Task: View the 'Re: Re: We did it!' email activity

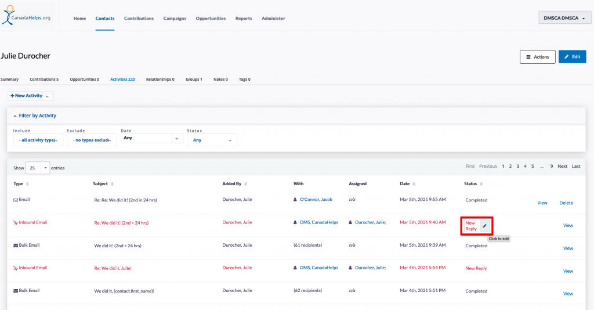Action: 542,203
